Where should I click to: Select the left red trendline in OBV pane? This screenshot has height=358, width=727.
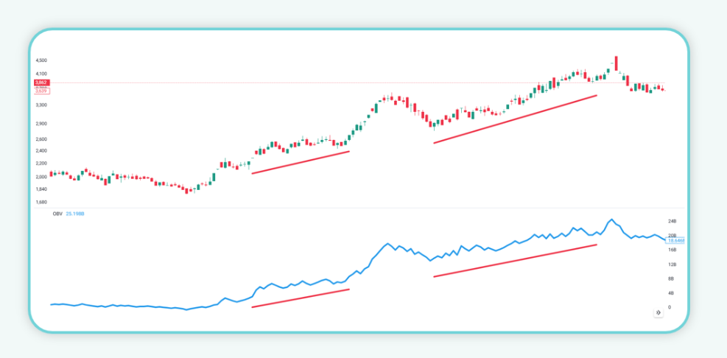[301, 298]
